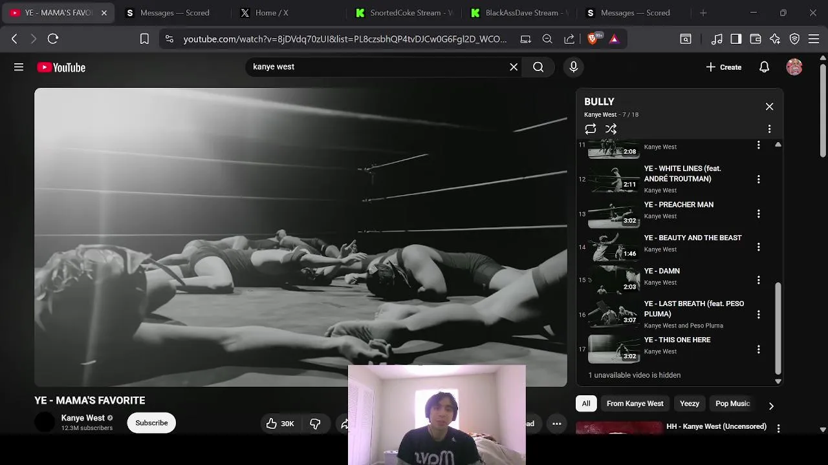Open options for WHITE LINES video

click(758, 179)
